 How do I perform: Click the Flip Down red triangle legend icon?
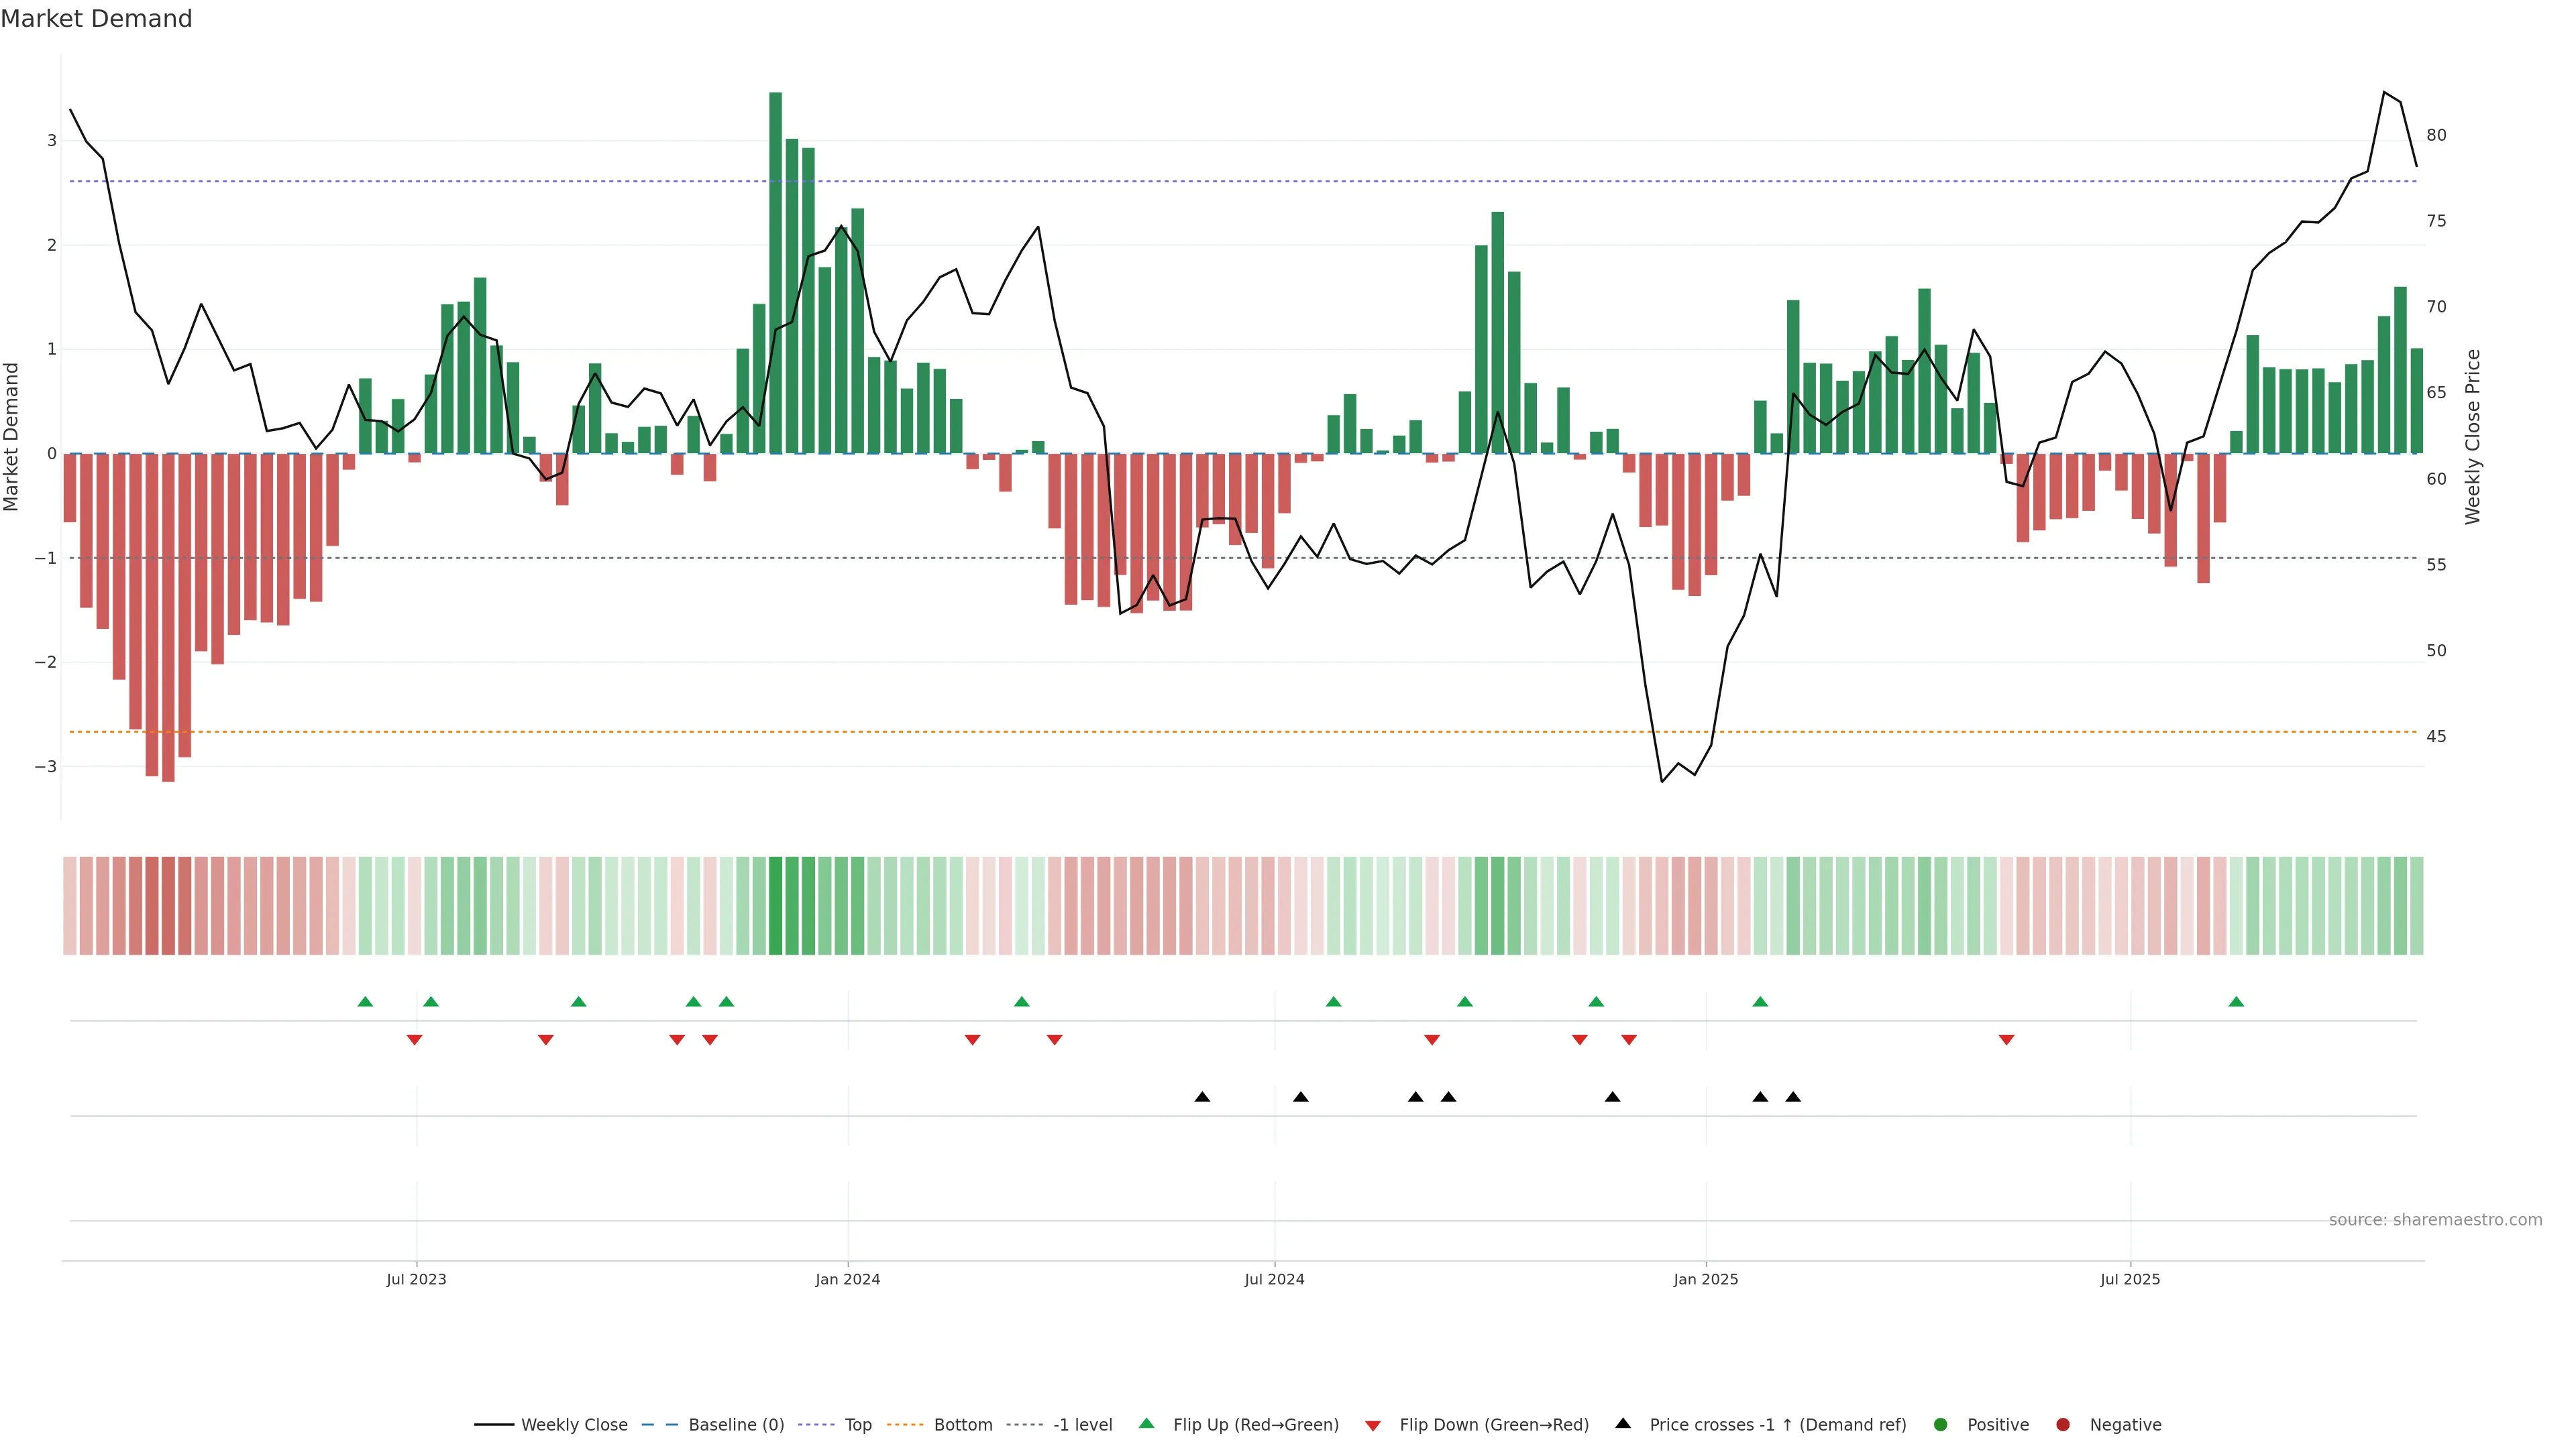pyautogui.click(x=1373, y=1426)
